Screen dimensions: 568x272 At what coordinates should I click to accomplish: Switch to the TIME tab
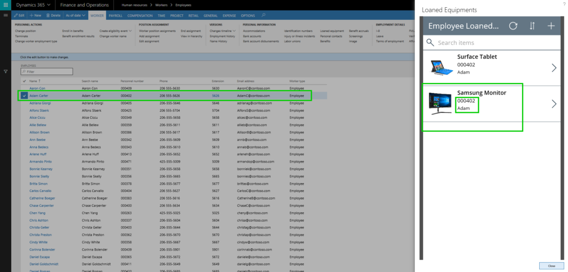pos(161,15)
